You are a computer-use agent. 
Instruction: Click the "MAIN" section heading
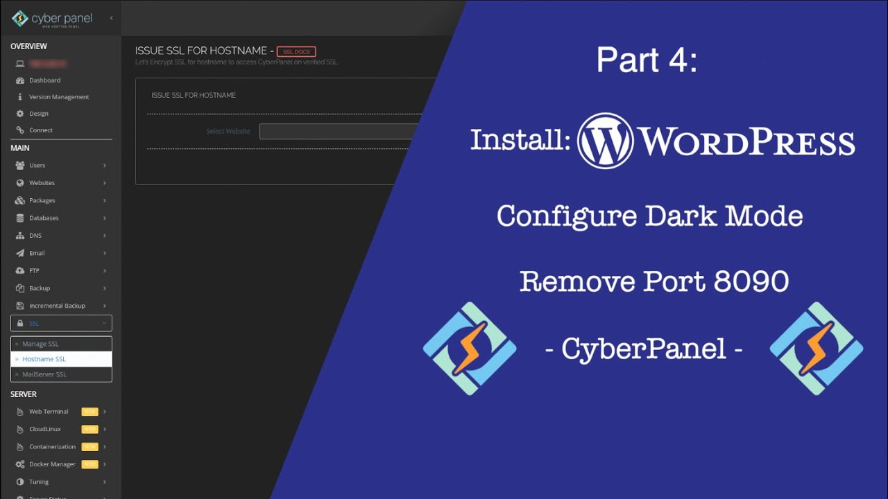[x=20, y=148]
